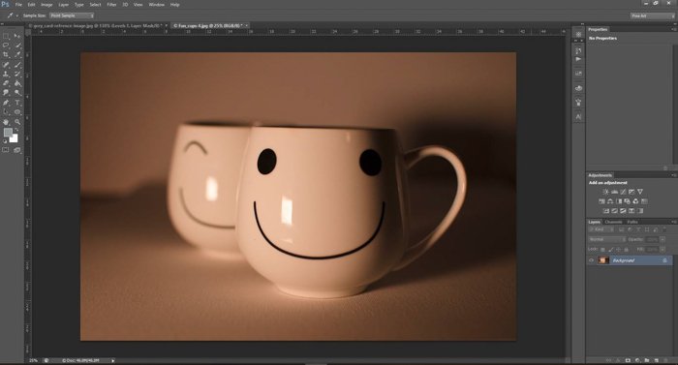Open the Fill slider dropdown arrow

(x=662, y=250)
